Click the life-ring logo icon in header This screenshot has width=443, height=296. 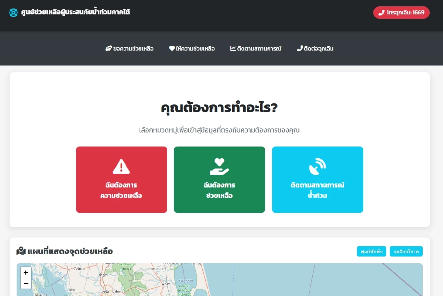[14, 12]
